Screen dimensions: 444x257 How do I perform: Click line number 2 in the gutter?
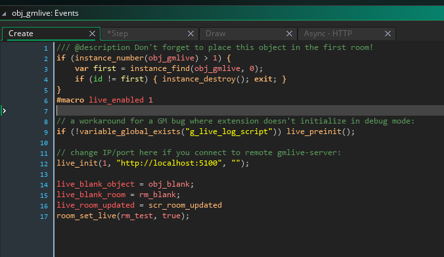point(46,58)
